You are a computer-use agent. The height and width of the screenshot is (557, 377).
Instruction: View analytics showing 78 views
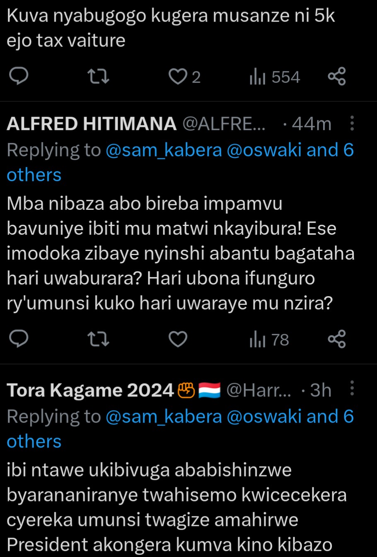(x=269, y=340)
